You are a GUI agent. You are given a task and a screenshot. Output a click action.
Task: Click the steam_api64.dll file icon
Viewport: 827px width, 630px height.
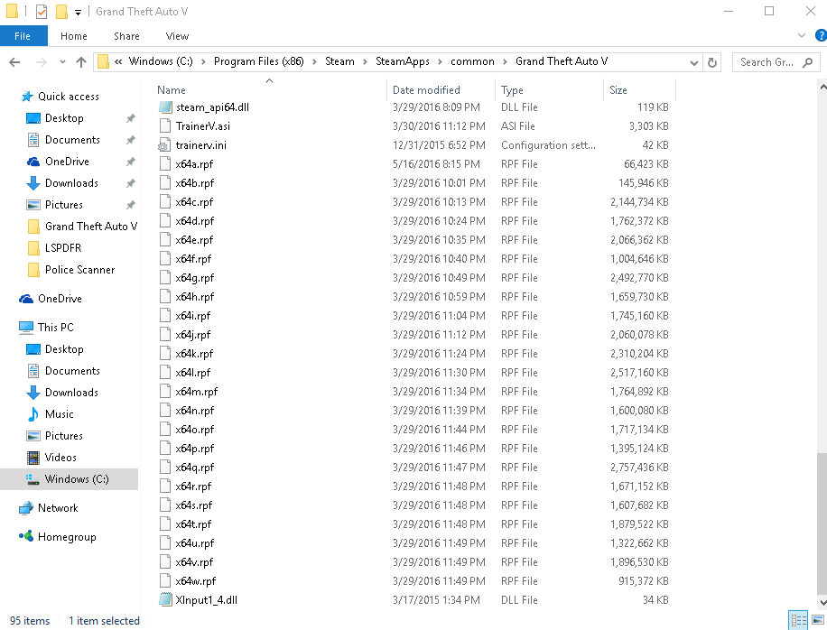(165, 107)
